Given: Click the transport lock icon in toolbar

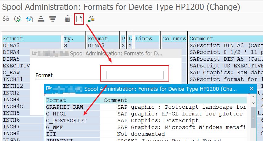Looking at the screenshot, I should point(91,19).
